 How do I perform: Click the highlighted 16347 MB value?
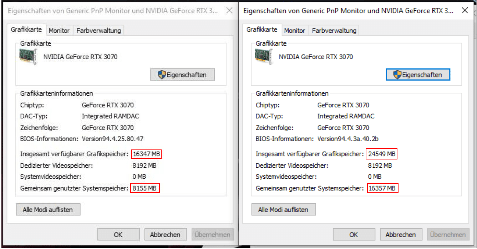tap(147, 154)
